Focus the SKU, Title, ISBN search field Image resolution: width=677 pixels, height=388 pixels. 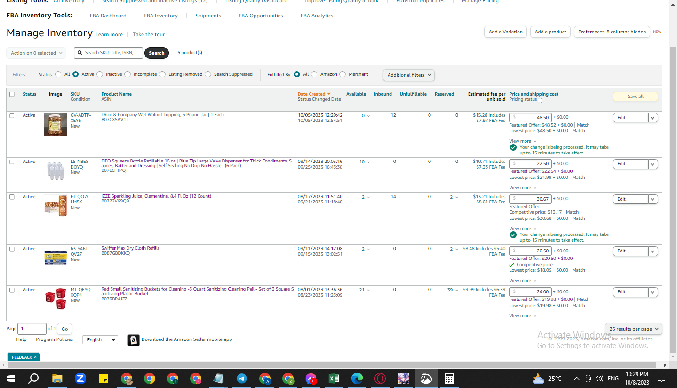tap(108, 53)
